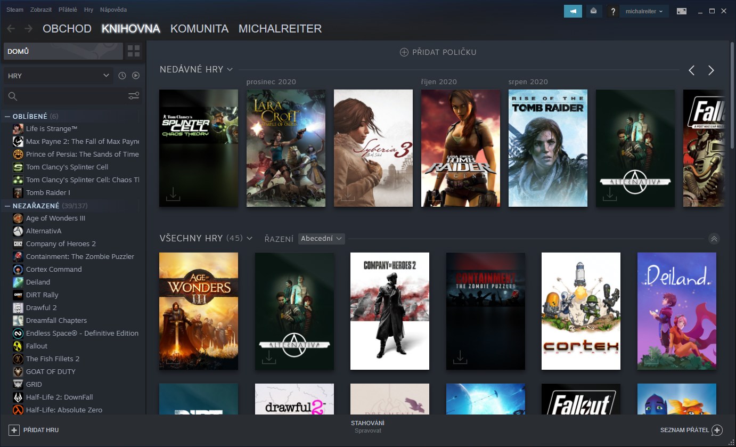Toggle the ready-to-play filter icon
736x447 pixels.
[x=136, y=76]
